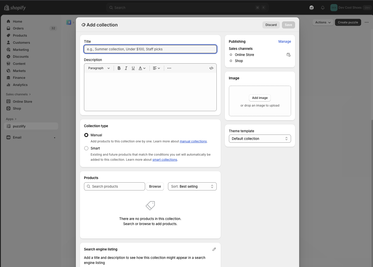Apply underline formatting in the editor

click(133, 68)
